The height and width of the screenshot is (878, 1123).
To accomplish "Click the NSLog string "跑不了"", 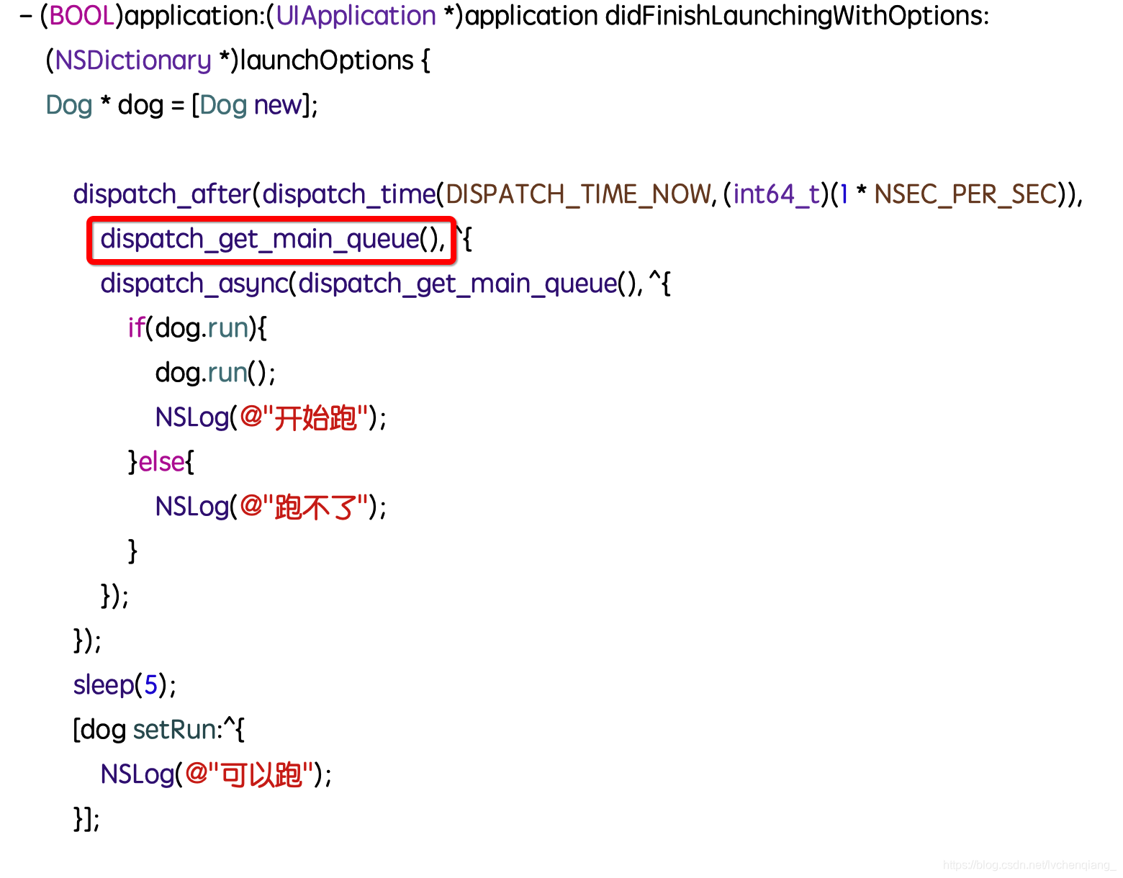I will point(304,507).
